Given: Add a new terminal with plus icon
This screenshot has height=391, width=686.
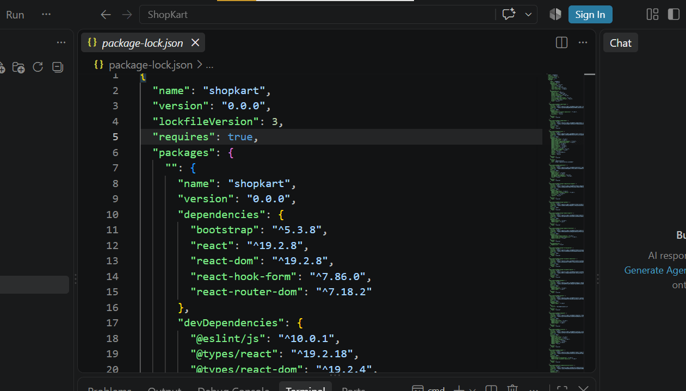Looking at the screenshot, I should click(x=459, y=388).
